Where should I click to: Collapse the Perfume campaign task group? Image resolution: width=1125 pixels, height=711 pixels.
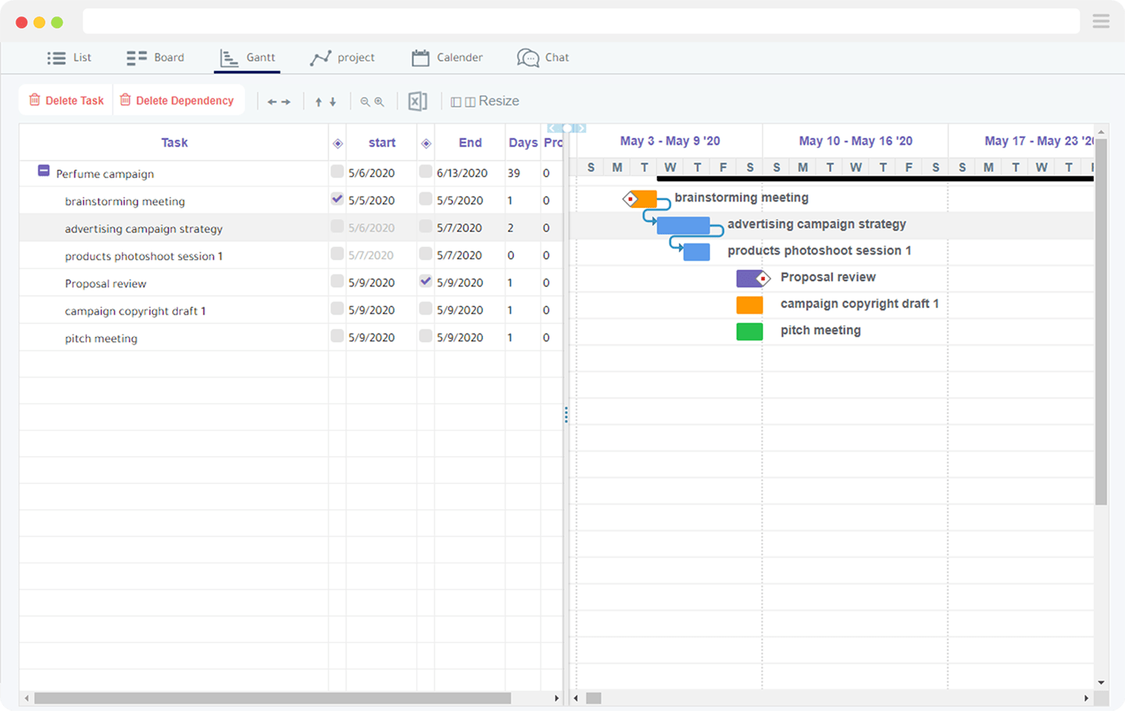pos(44,171)
